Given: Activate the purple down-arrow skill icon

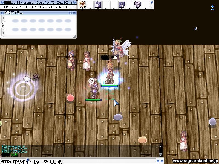Looking at the screenshot, I should tap(122, 4).
